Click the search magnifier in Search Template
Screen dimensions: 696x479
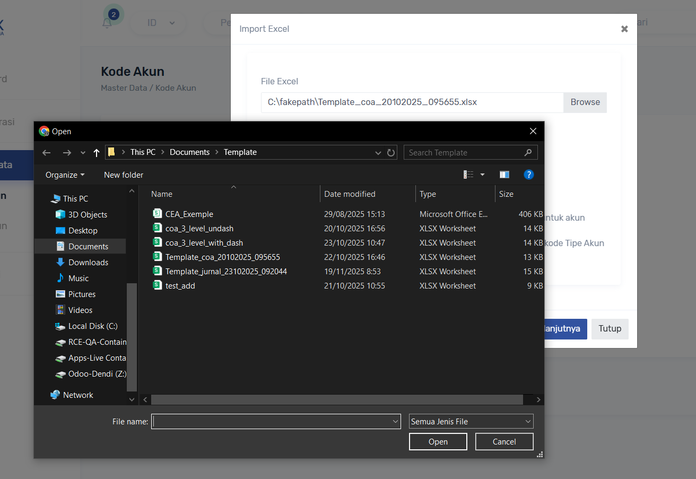pyautogui.click(x=528, y=153)
